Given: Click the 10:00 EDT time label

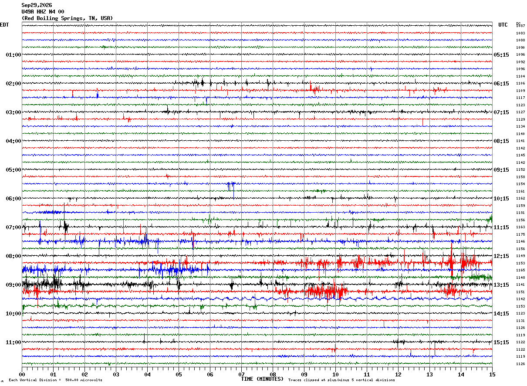Looking at the screenshot, I should tap(13, 314).
